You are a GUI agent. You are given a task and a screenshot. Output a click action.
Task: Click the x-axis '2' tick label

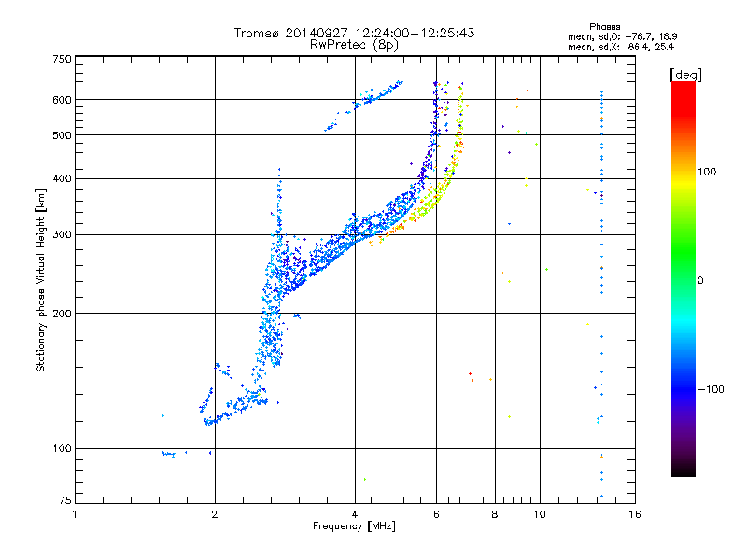click(215, 514)
